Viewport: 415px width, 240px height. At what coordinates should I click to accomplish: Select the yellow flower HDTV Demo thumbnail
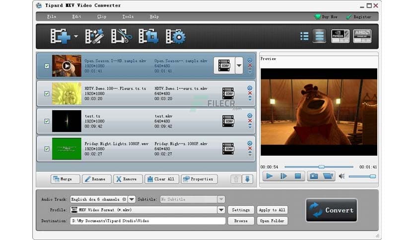[x=67, y=94]
